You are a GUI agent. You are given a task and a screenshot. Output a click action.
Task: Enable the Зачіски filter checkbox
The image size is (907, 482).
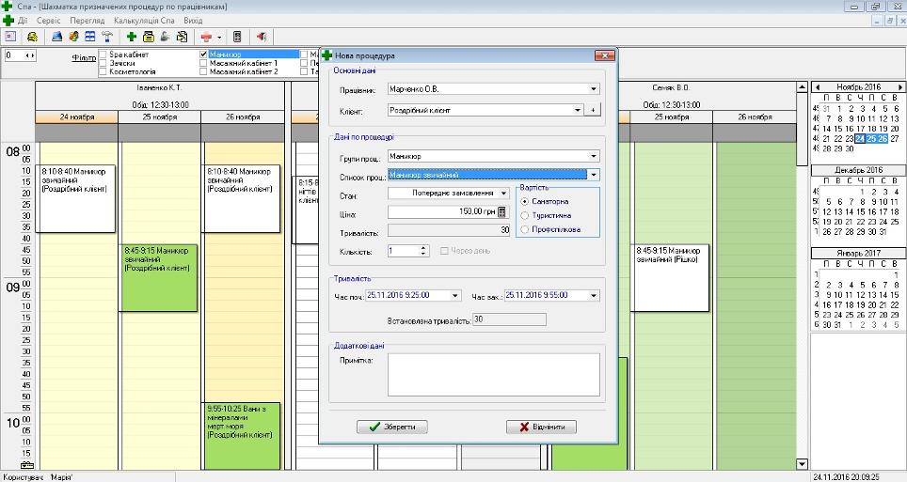pos(103,63)
